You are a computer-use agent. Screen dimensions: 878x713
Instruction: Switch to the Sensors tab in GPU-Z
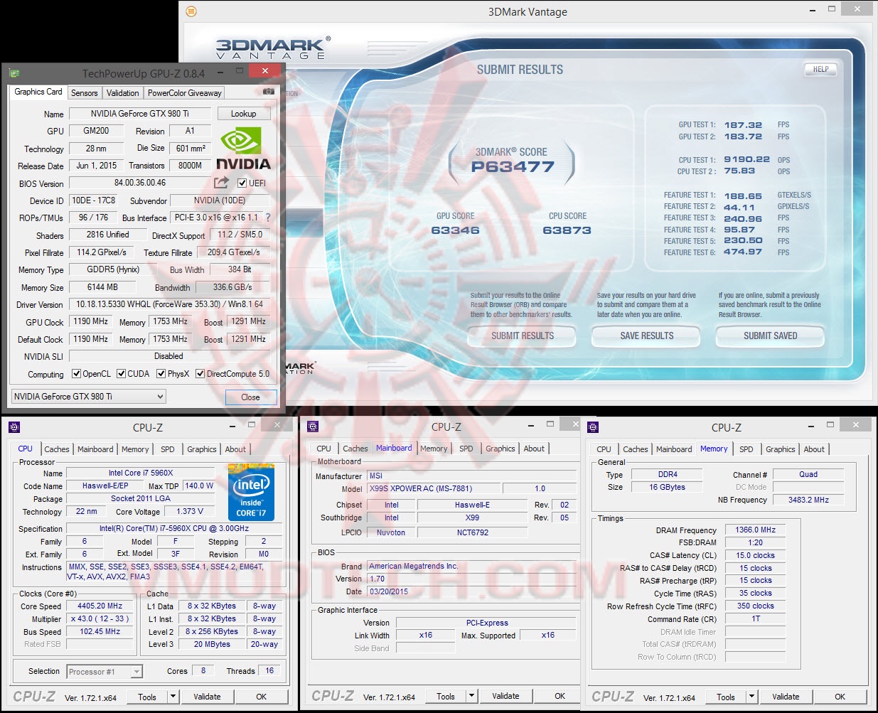(84, 92)
